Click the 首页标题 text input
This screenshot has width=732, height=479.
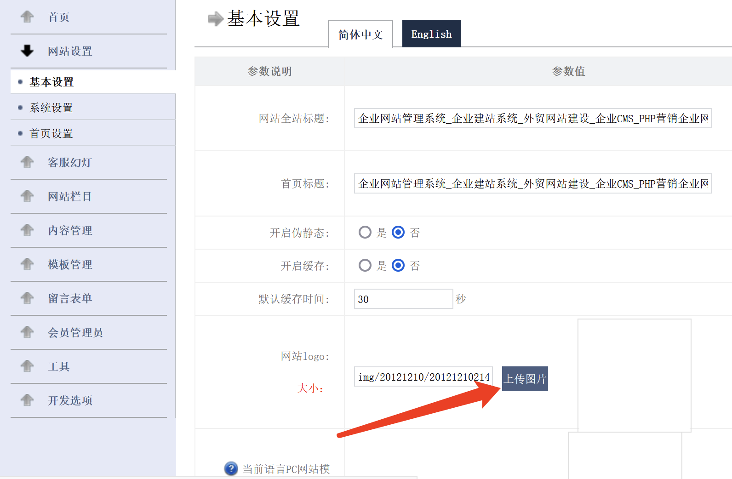click(x=532, y=184)
